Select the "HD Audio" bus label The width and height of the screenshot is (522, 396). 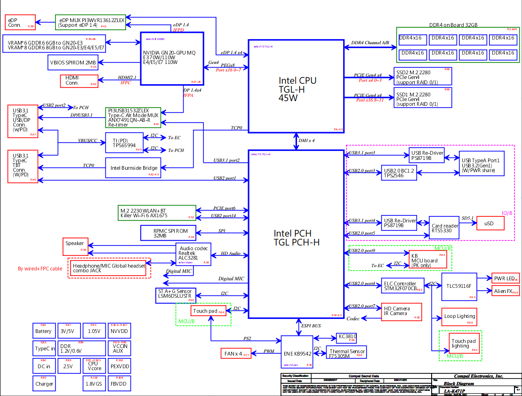pos(230,253)
